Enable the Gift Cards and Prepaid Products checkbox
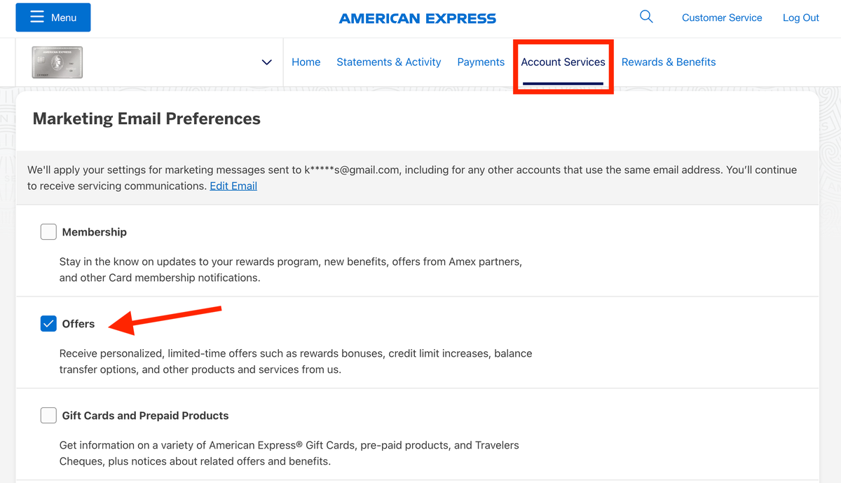 click(x=48, y=415)
